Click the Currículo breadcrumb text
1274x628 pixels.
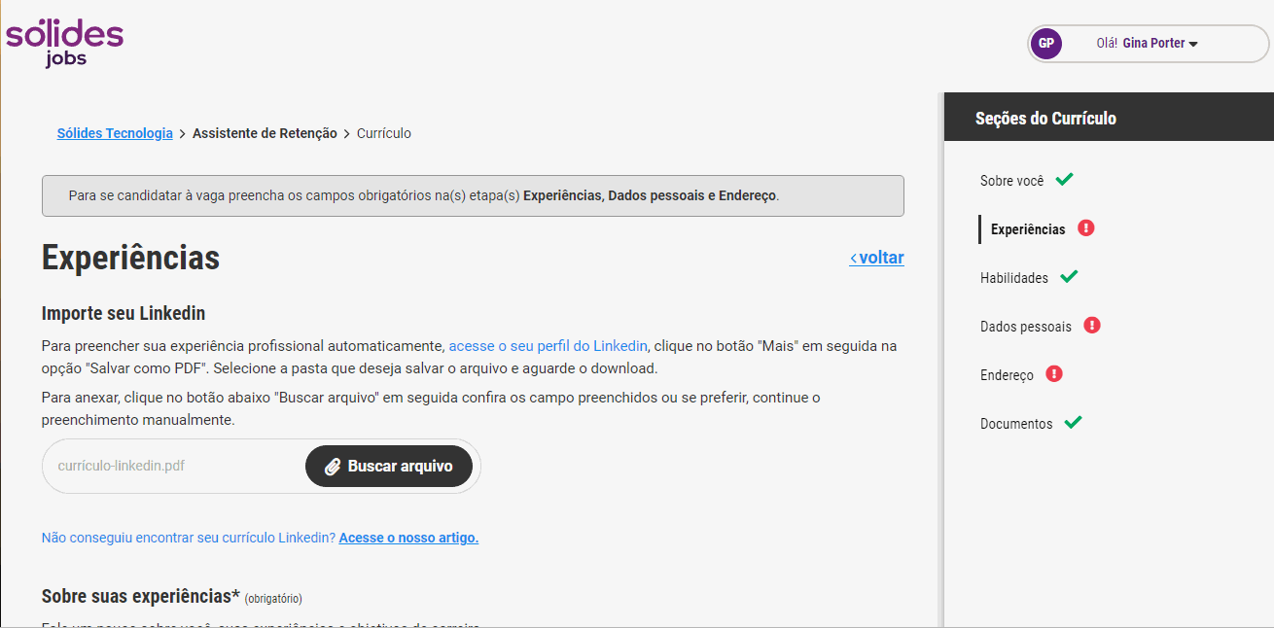click(384, 133)
